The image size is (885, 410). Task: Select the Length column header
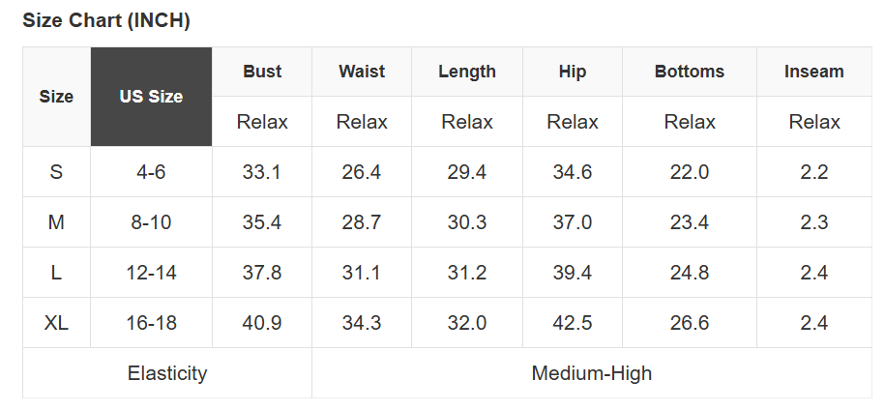[467, 72]
